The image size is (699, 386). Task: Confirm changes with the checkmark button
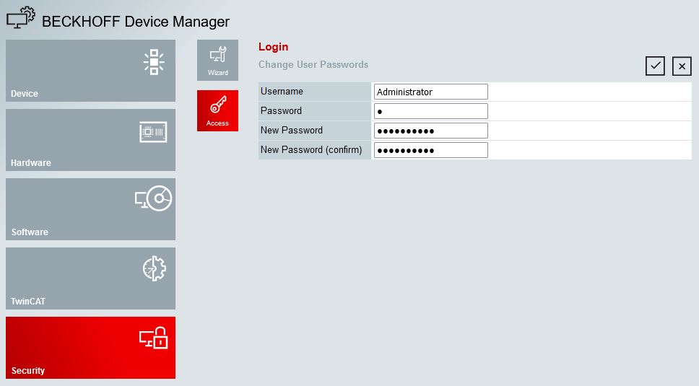coord(655,66)
